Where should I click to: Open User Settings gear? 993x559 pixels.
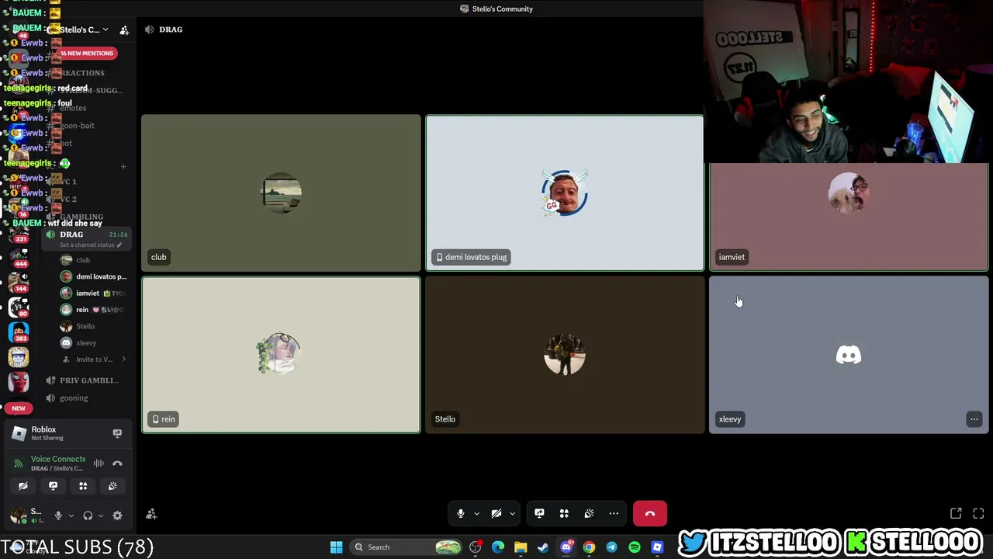[x=117, y=516]
